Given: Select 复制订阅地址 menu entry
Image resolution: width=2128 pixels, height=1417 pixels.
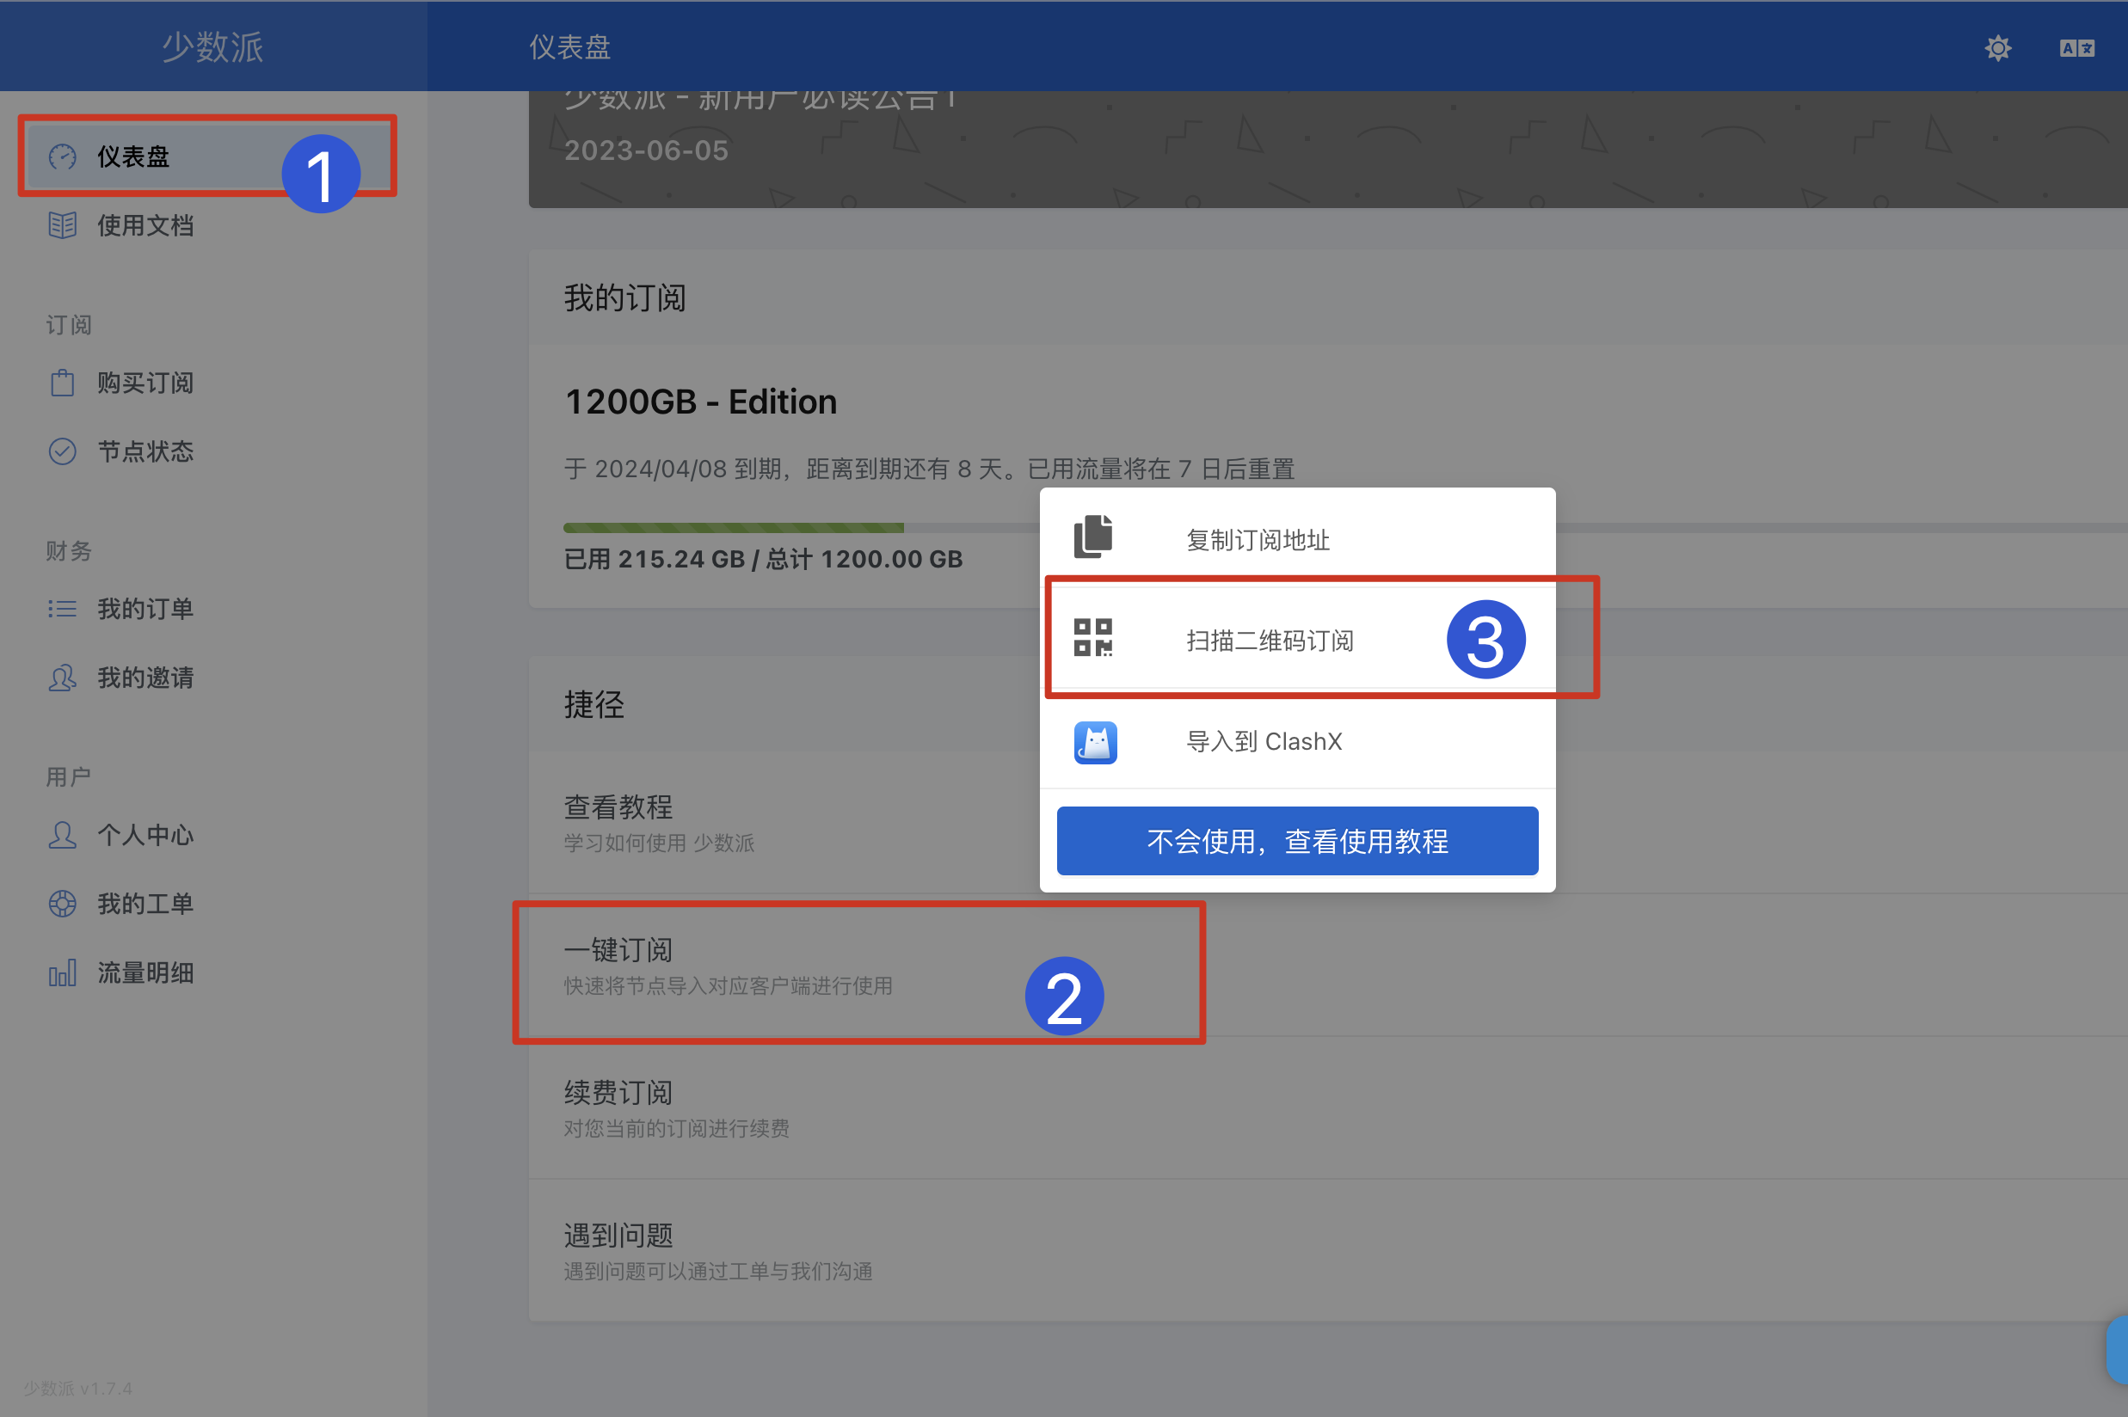Looking at the screenshot, I should [1258, 541].
